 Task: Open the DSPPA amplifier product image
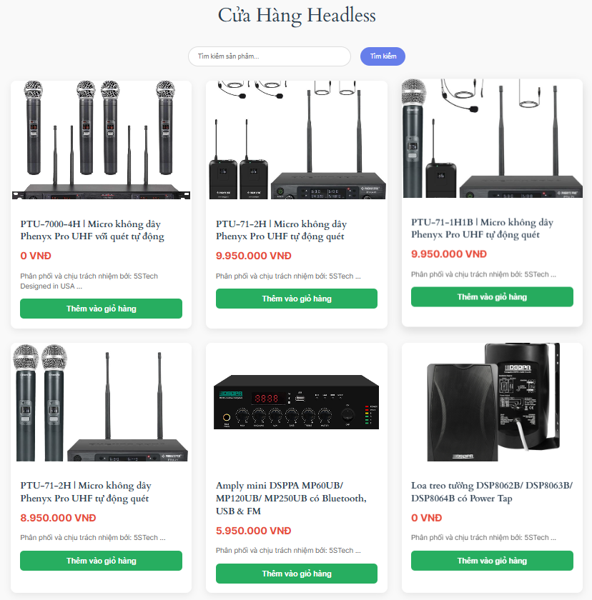[x=297, y=402]
